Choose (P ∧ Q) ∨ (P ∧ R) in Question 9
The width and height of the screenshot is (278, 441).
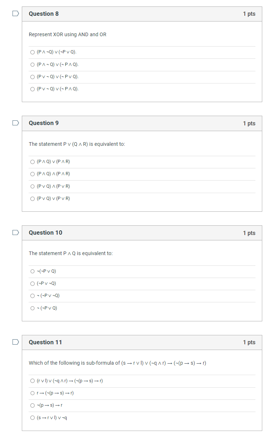click(32, 162)
